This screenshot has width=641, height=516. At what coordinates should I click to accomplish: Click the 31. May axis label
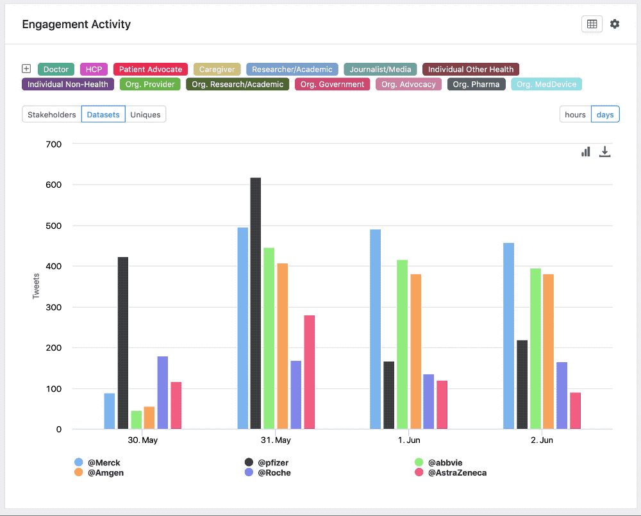coord(276,440)
